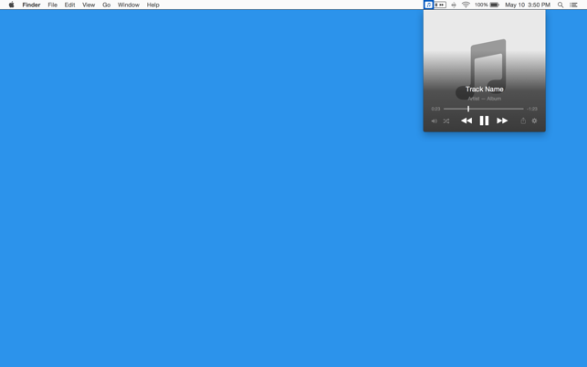Open the Window menu

pos(129,5)
